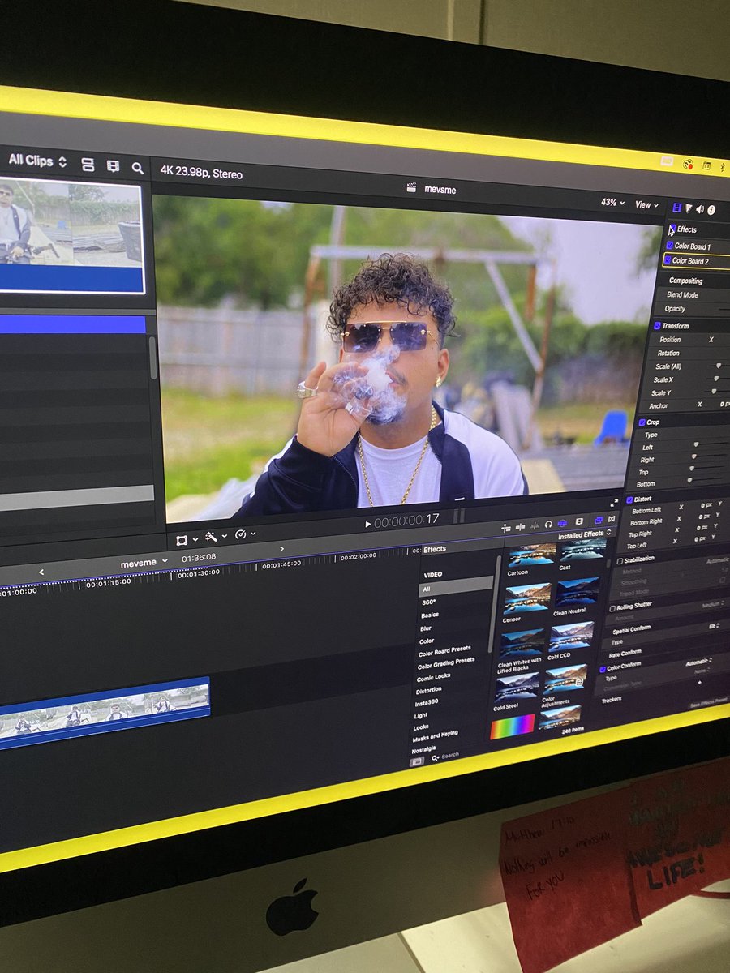Toggle the Color Conform checkbox
730x973 pixels.
(x=603, y=669)
